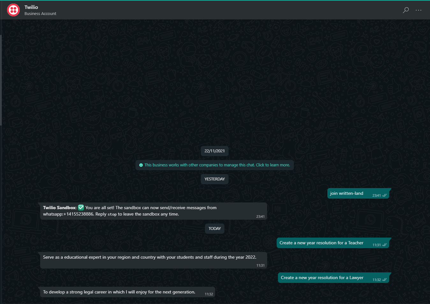This screenshot has height=304, width=430.
Task: Click the green checkmark emoji in Sandbox message
Action: [81, 208]
